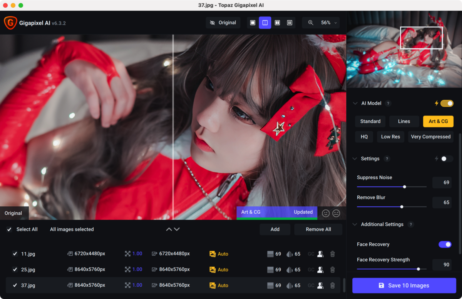Click GC label in 25.jpg row
Image resolution: width=462 pixels, height=299 pixels.
pyautogui.click(x=311, y=270)
